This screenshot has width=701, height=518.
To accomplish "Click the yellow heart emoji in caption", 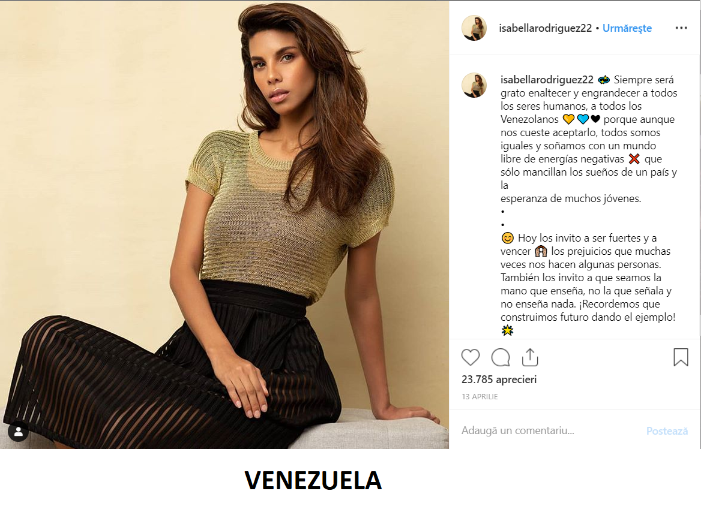I will click(568, 119).
